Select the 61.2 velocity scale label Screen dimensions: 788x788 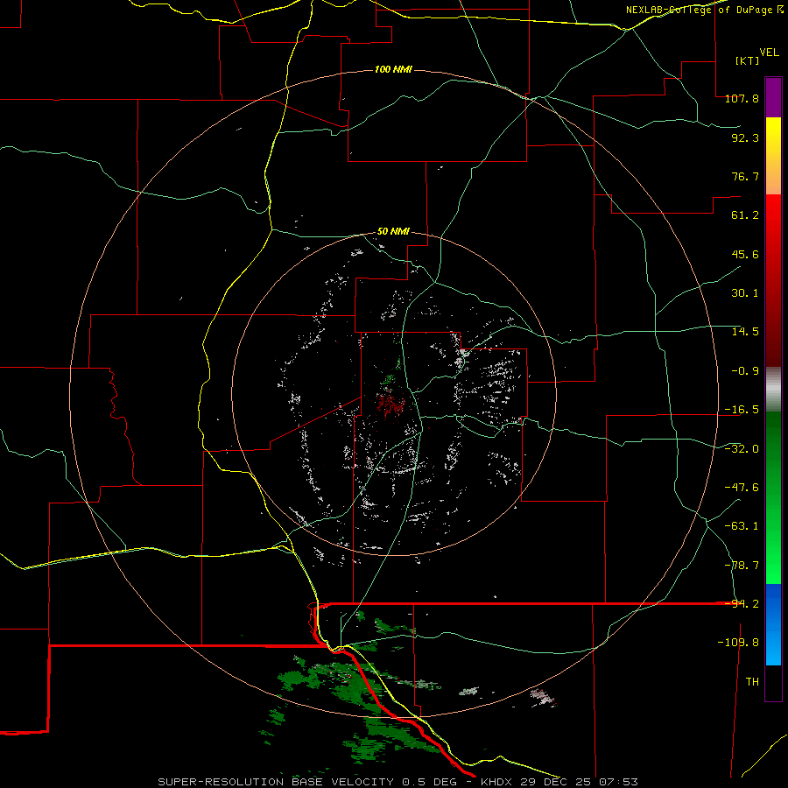point(745,215)
